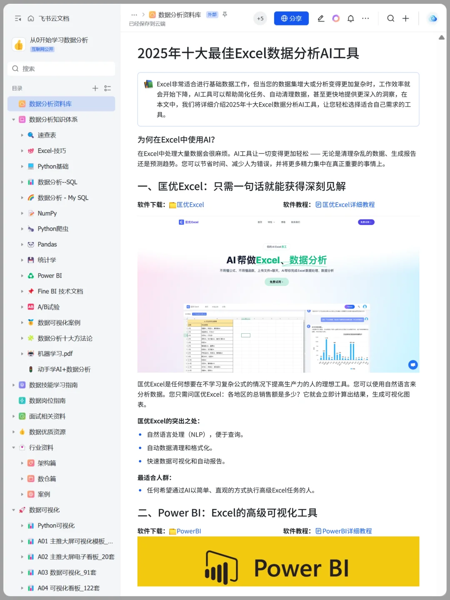Click the breadcrumb ellipsis icon
450x600 pixels.
(134, 15)
